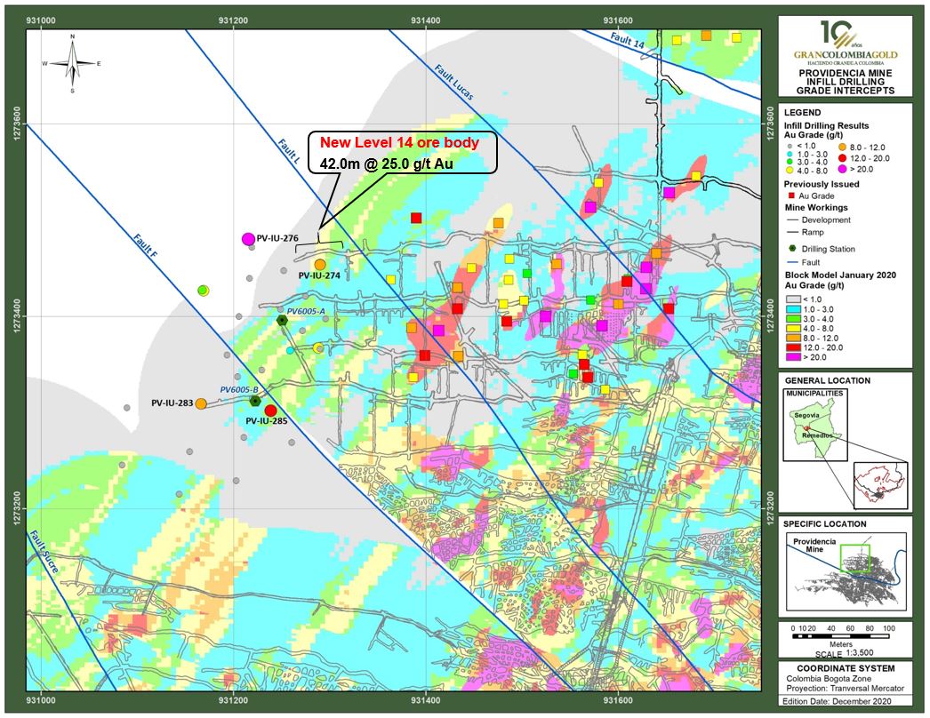This screenshot has height=718, width=930.
Task: Click the Fault 14 label
Action: pos(627,41)
